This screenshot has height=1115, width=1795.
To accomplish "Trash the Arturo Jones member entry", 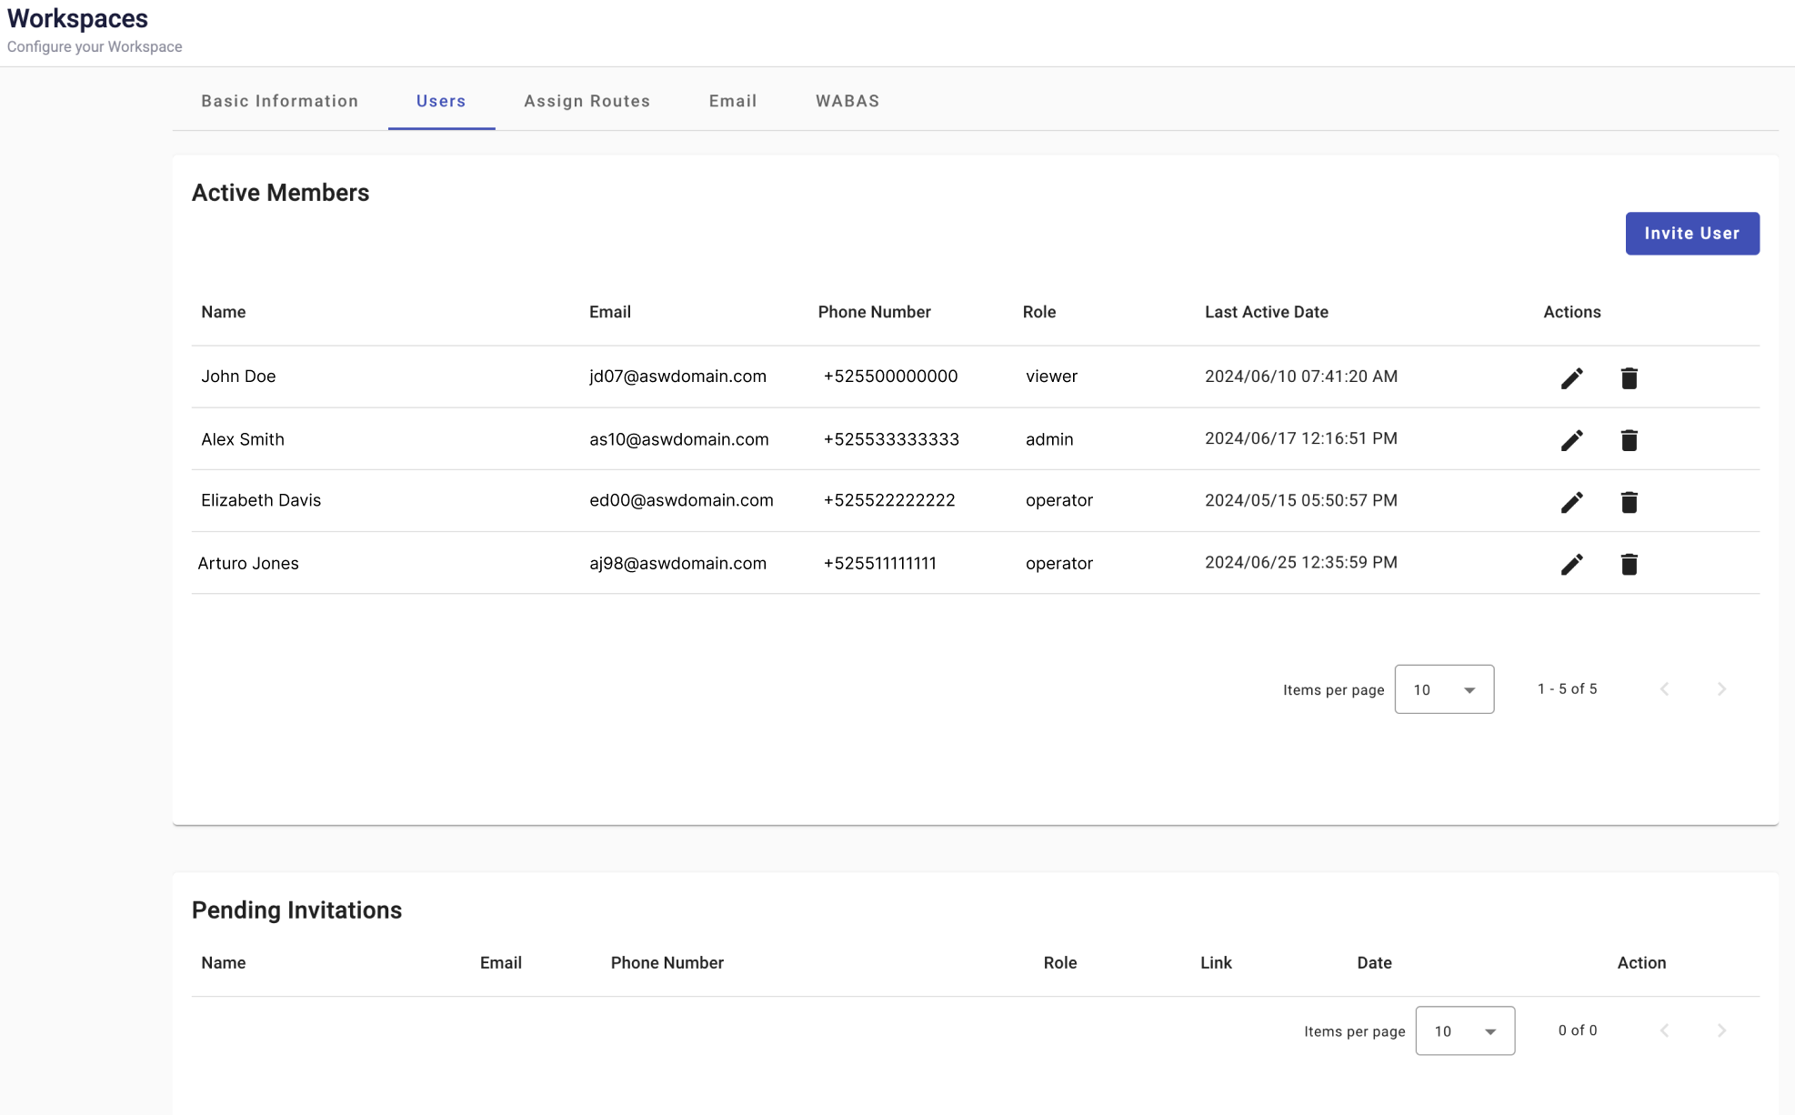I will pyautogui.click(x=1629, y=564).
